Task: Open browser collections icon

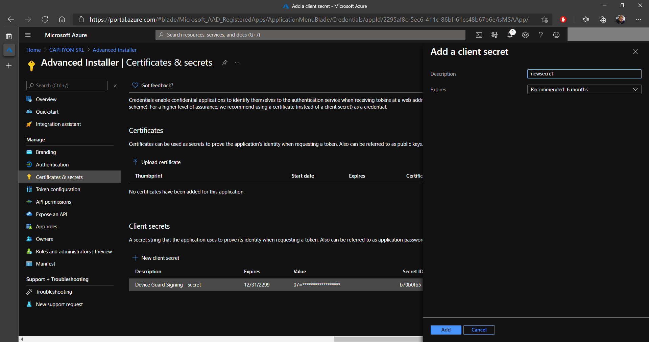Action: tap(603, 19)
